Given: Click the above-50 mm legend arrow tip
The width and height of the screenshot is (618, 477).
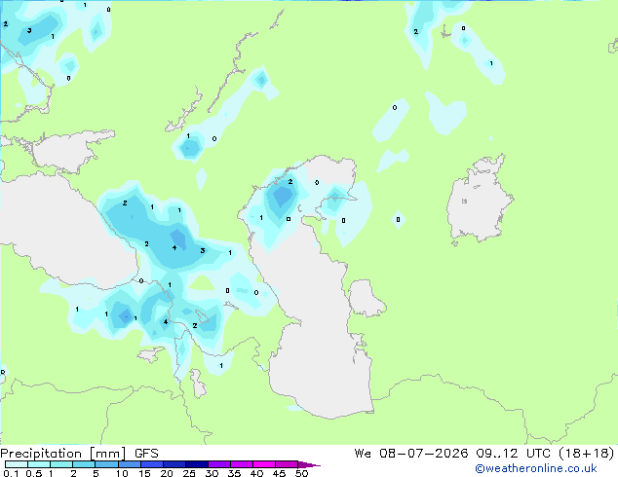Looking at the screenshot, I should pyautogui.click(x=309, y=464).
